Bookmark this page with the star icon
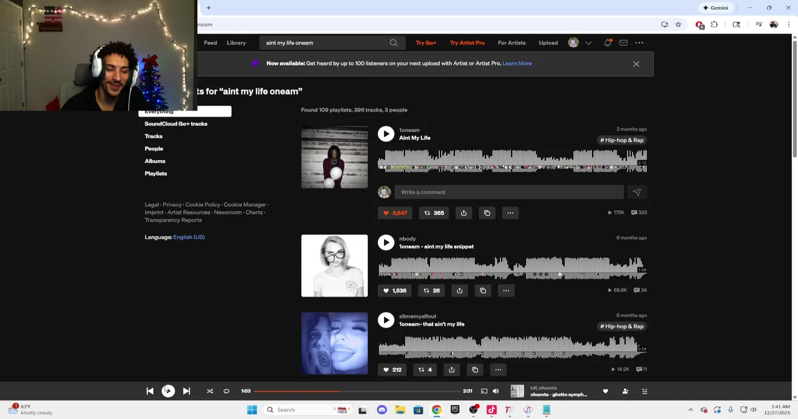 (x=678, y=24)
